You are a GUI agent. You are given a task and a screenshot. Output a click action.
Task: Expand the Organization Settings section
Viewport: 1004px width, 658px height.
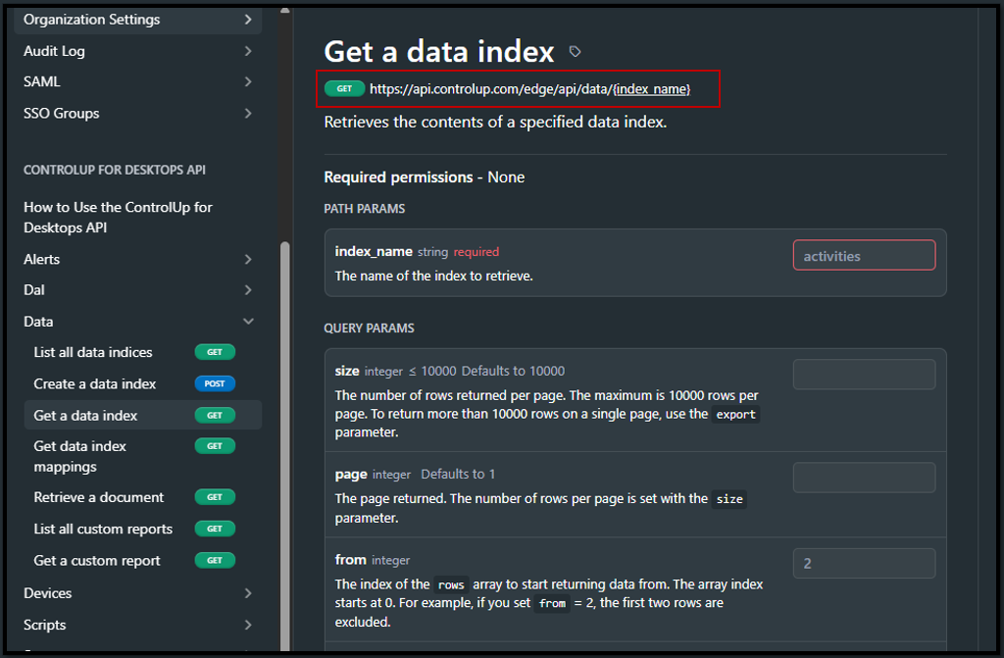(x=137, y=20)
